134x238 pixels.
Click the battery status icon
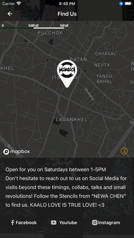click(128, 4)
